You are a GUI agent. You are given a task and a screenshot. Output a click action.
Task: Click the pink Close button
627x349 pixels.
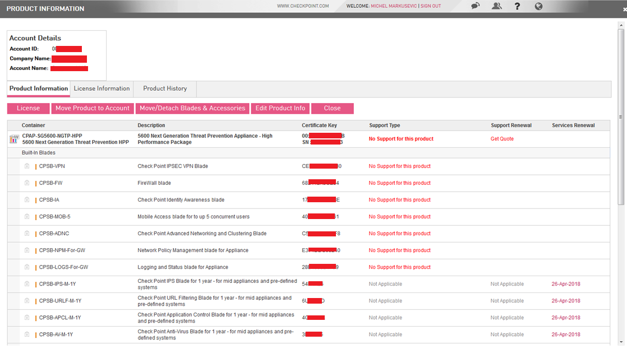333,108
